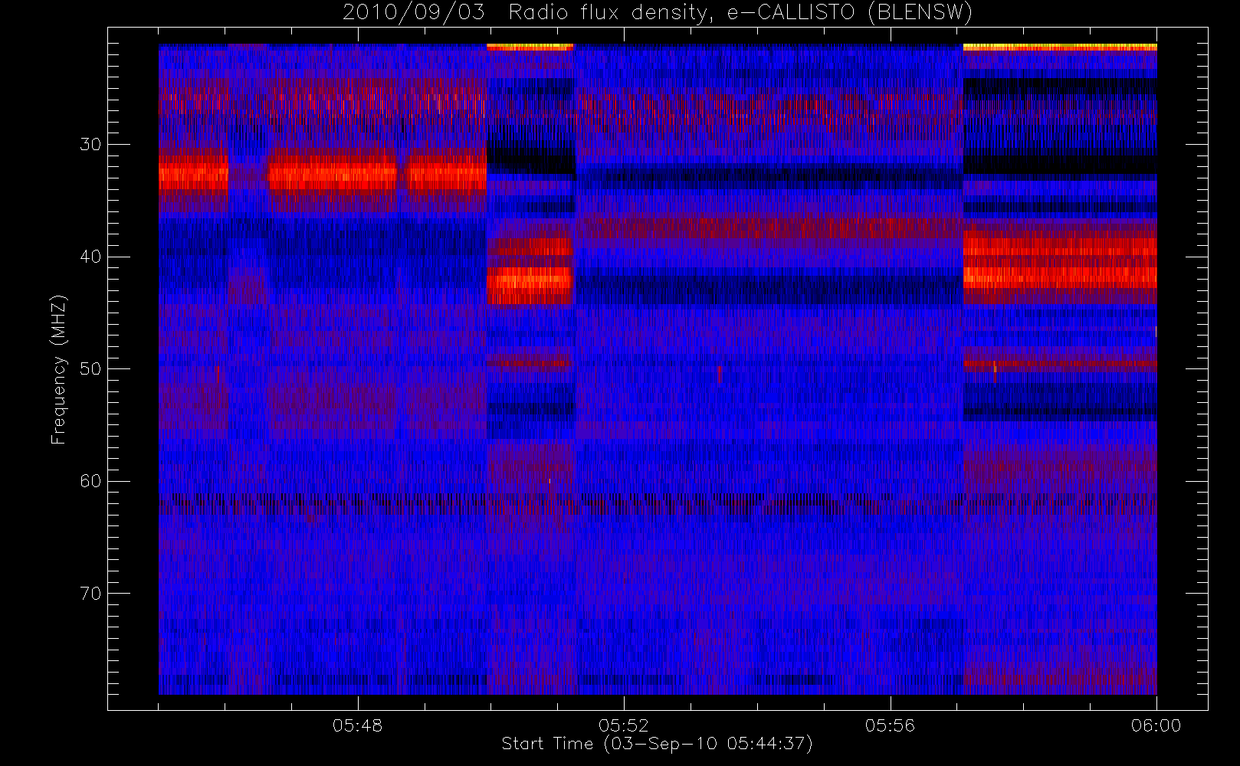Image resolution: width=1240 pixels, height=766 pixels.
Task: Click the 30 frequency tick label
Action: pos(90,144)
